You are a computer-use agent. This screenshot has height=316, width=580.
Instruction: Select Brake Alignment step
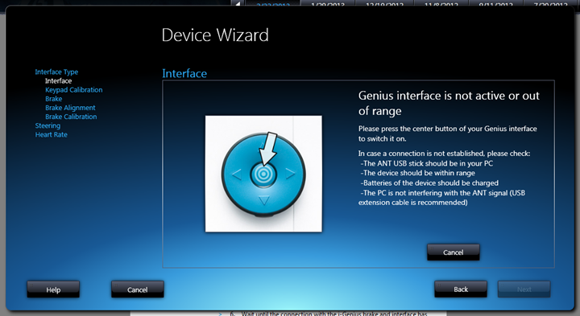(x=70, y=108)
